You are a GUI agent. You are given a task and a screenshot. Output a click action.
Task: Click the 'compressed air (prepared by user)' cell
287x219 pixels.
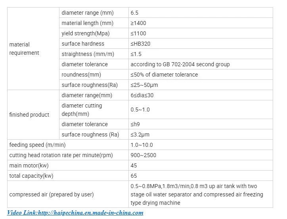68,194
